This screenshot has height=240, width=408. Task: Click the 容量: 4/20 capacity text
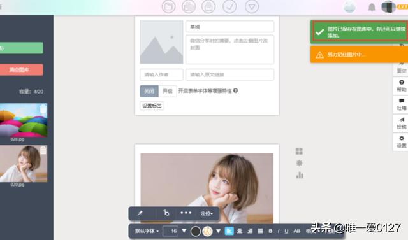coord(31,92)
